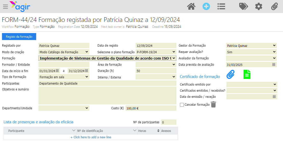Viewport: 283px width, 149px height.
Task: Open the green document icon
Action: click(247, 74)
